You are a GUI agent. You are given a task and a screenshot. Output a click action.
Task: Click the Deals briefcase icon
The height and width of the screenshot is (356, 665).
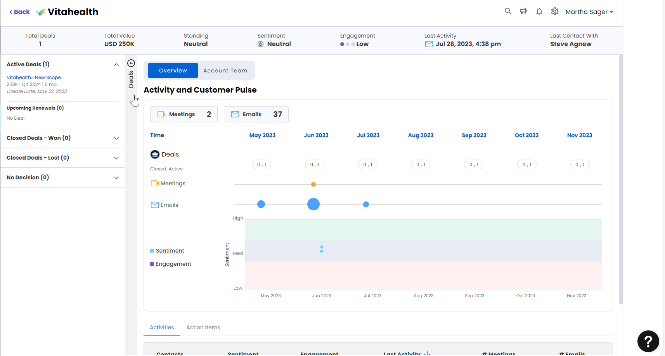tap(155, 155)
